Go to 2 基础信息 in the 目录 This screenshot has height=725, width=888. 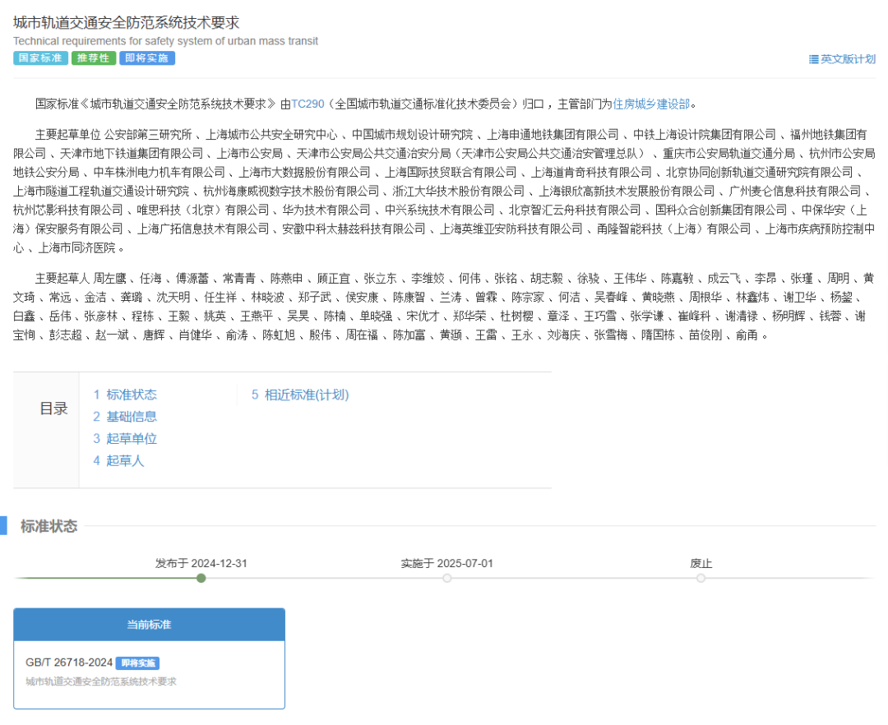[125, 417]
